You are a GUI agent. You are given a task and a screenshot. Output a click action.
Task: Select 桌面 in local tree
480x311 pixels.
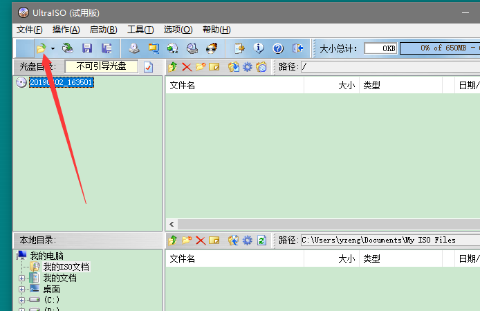click(x=51, y=289)
